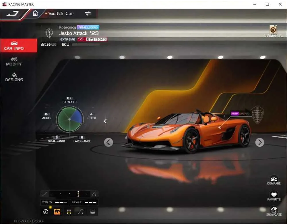The image size is (287, 224).
Task: Open the MODIFY tab
Action: tap(14, 61)
